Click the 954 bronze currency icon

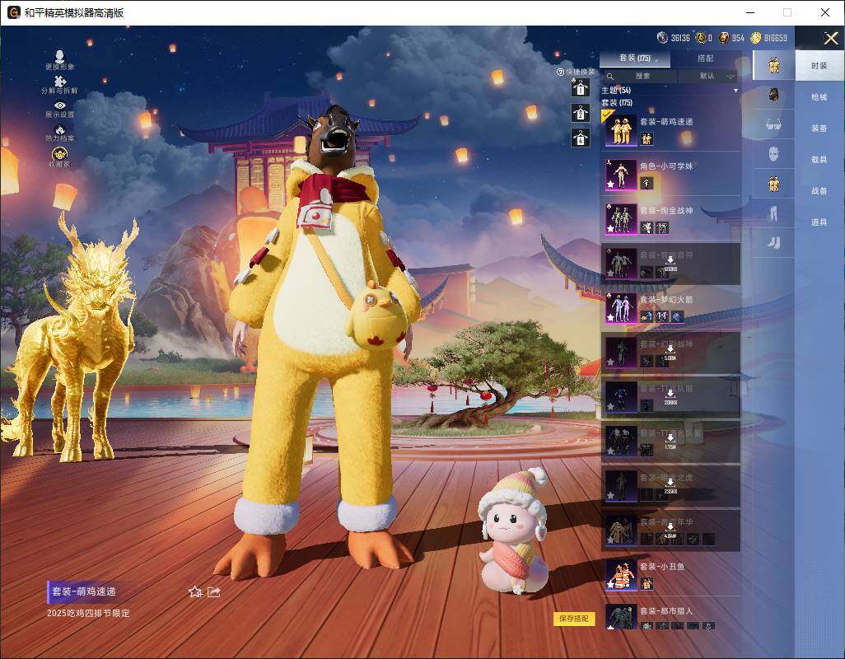[724, 38]
